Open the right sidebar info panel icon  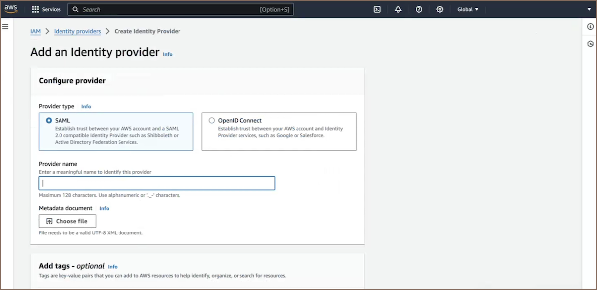point(590,27)
